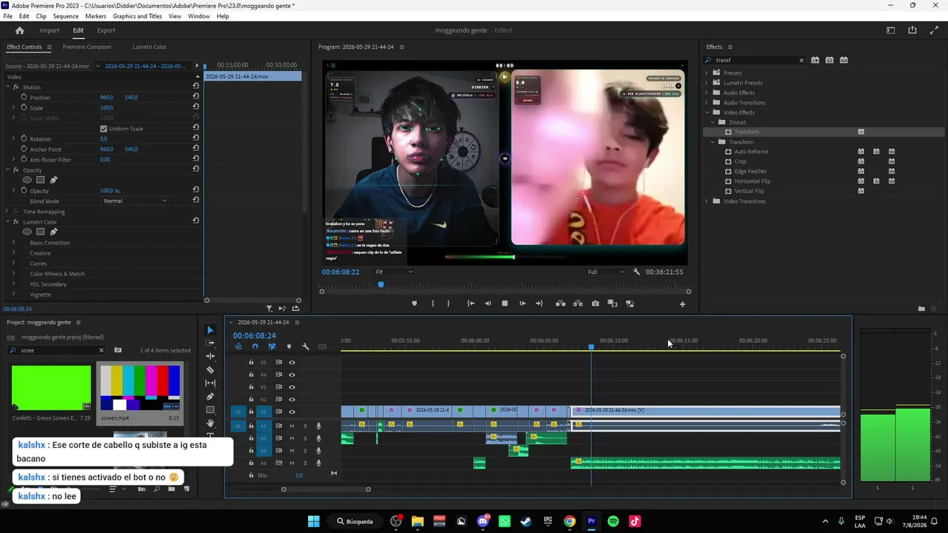Toggle lock on track V3
This screenshot has width=948, height=533.
[251, 387]
